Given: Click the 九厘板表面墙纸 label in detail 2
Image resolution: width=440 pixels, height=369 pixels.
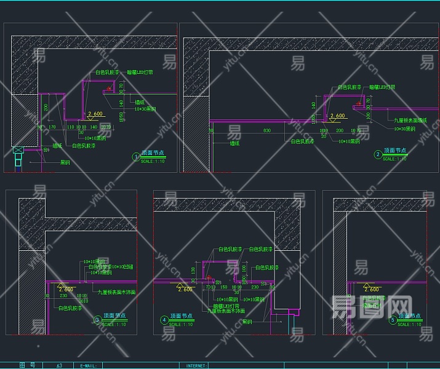Looking at the screenshot, I should pyautogui.click(x=410, y=121).
